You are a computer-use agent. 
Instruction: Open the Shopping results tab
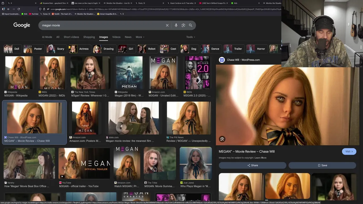click(89, 37)
